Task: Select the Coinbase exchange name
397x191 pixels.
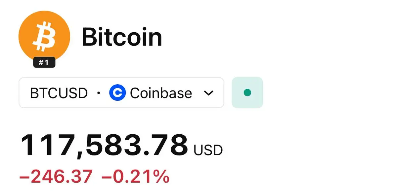Action: [161, 93]
